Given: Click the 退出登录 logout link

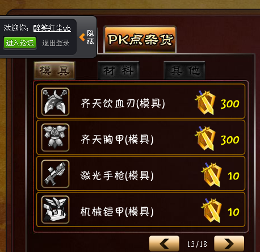Looking at the screenshot, I should coord(56,43).
